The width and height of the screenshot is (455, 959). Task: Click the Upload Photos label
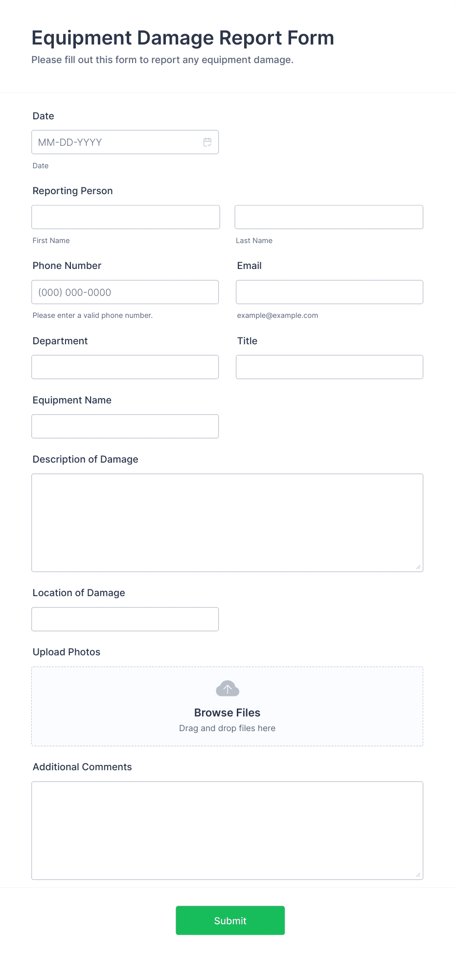tap(67, 652)
